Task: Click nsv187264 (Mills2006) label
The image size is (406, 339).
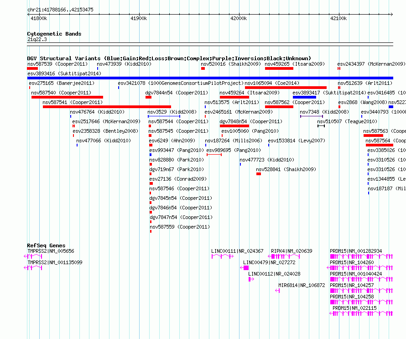Action: (234, 141)
